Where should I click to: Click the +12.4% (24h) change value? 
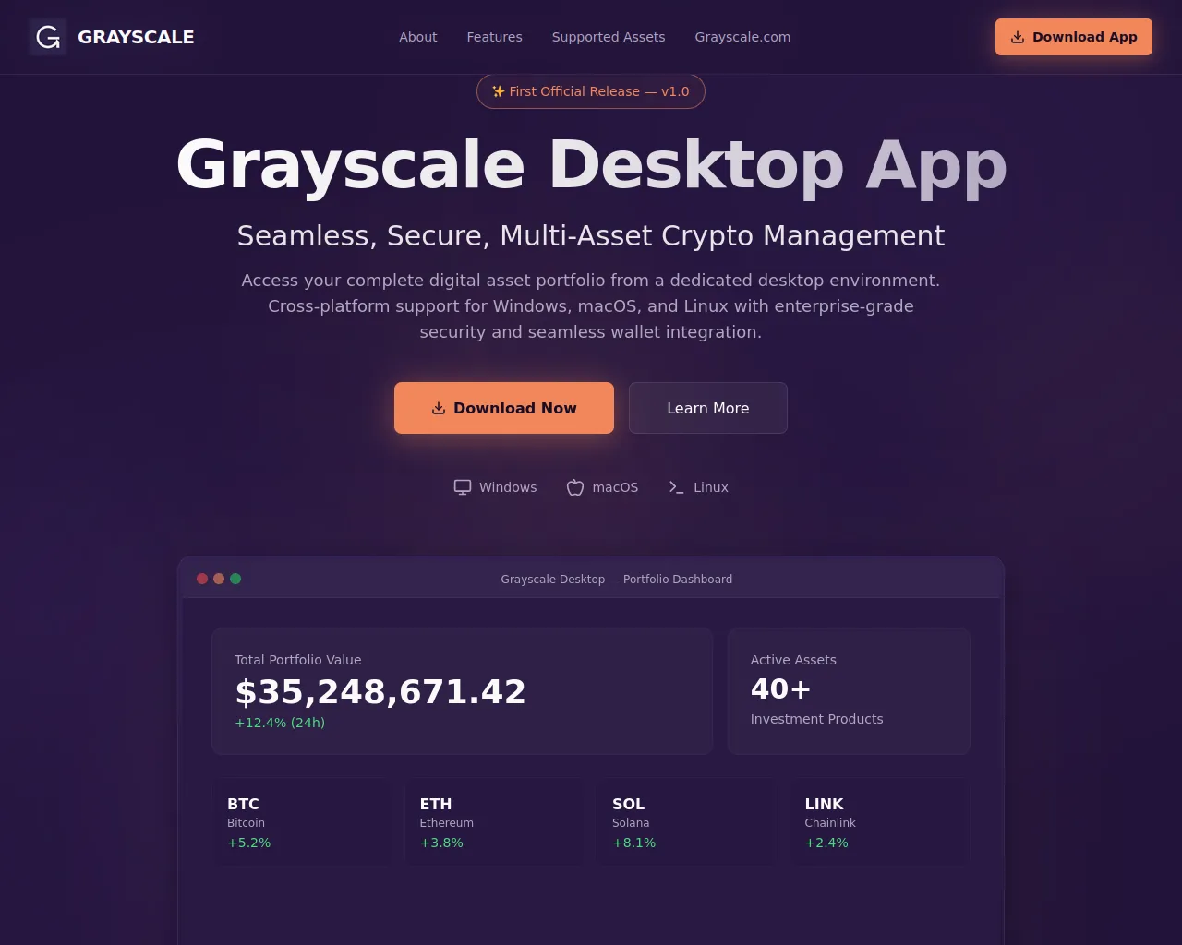[x=280, y=723]
